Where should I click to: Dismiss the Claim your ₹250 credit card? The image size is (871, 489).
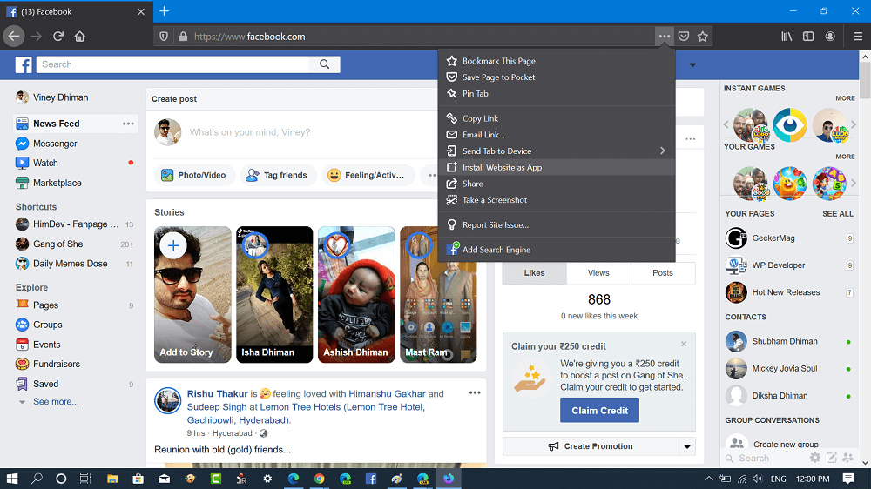[684, 345]
